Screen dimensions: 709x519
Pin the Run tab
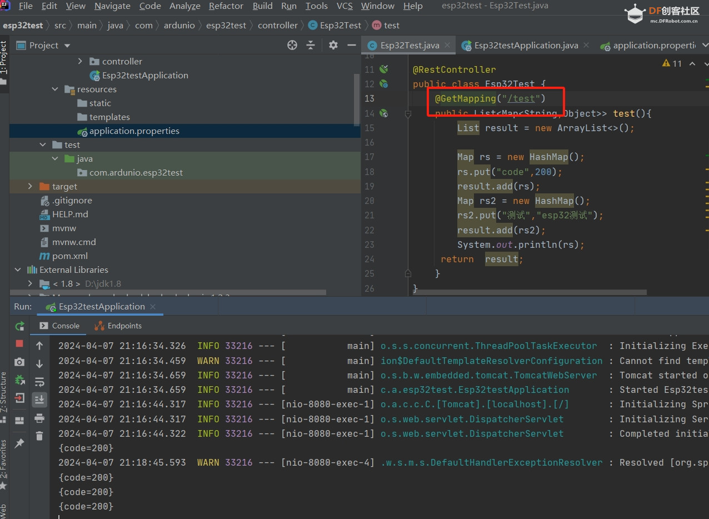[19, 443]
